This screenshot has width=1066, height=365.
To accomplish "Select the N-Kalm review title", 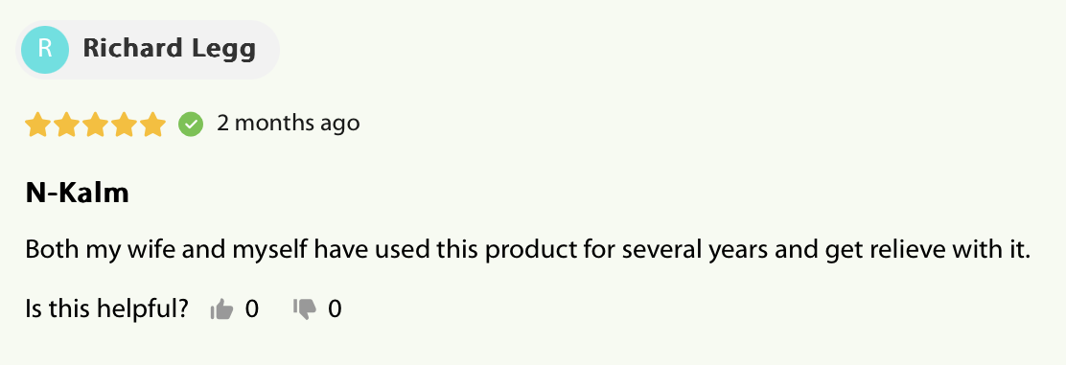I will (x=77, y=194).
